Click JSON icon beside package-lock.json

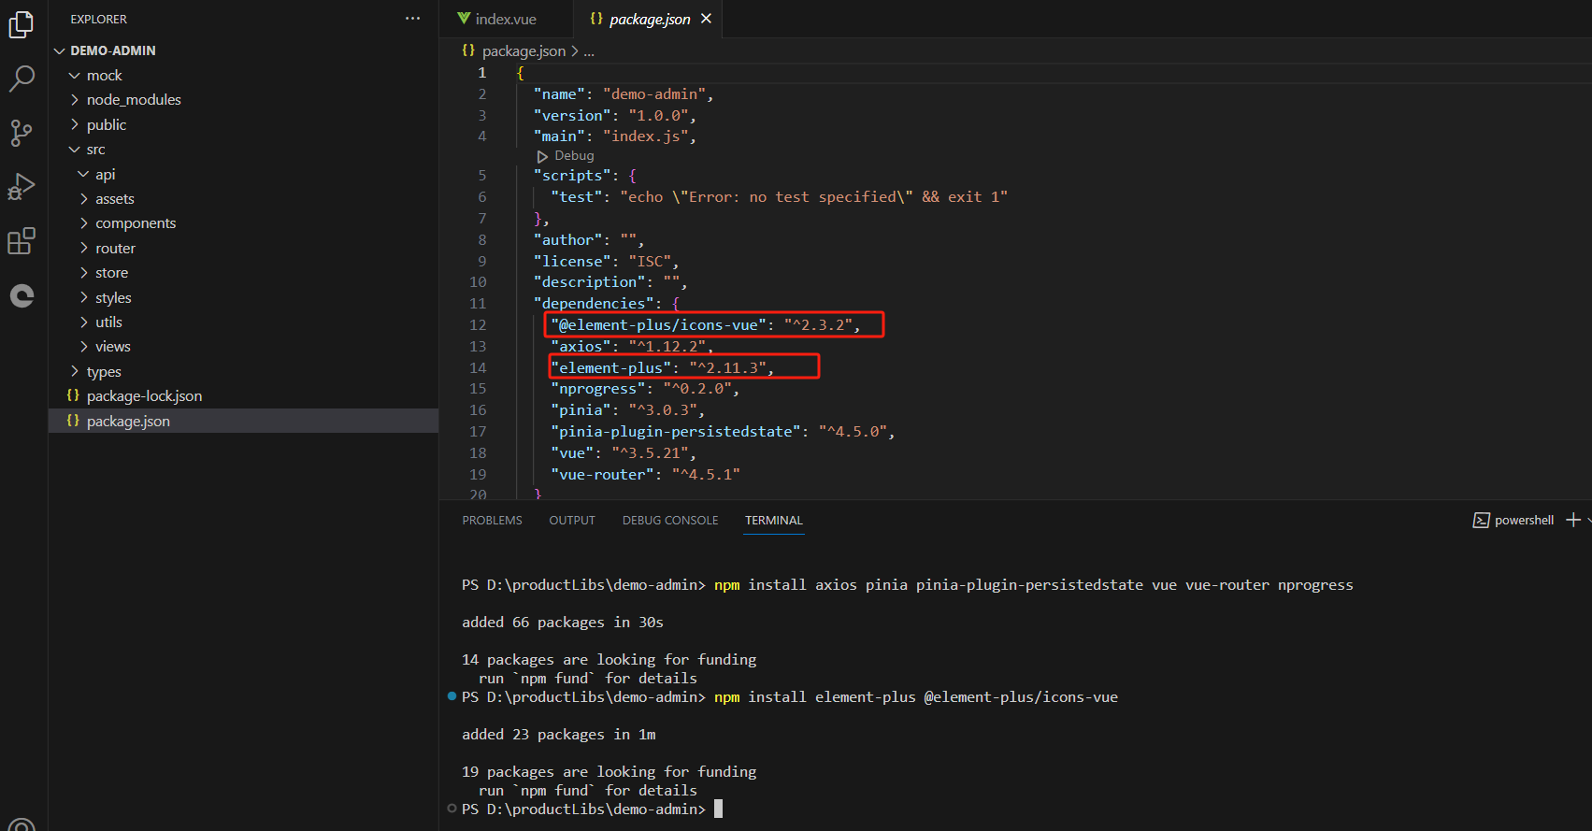[73, 395]
